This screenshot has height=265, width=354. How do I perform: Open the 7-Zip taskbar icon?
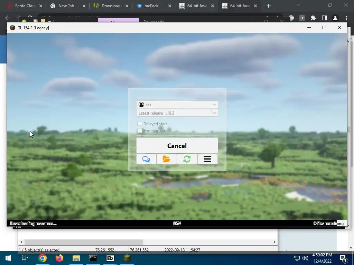click(110, 258)
